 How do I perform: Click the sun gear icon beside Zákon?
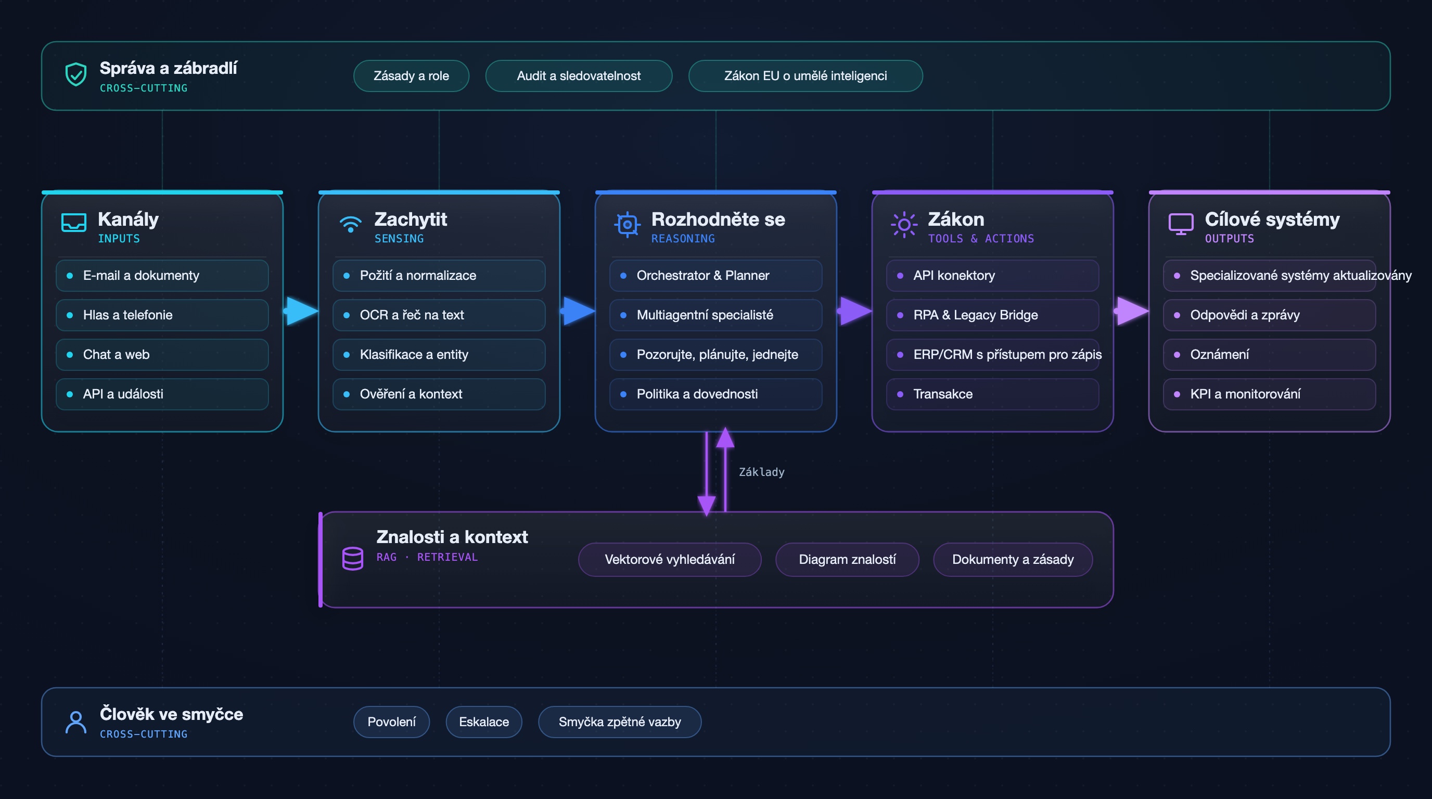[904, 225]
